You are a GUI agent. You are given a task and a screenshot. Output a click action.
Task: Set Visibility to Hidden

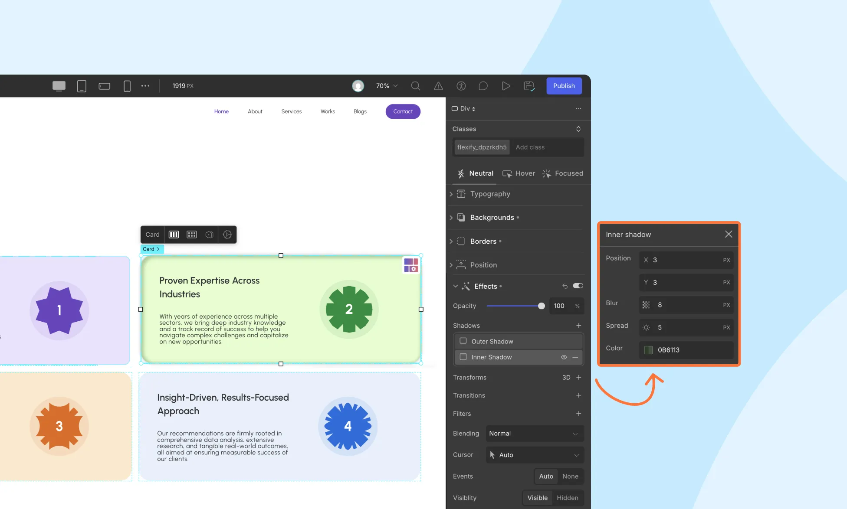click(x=567, y=498)
